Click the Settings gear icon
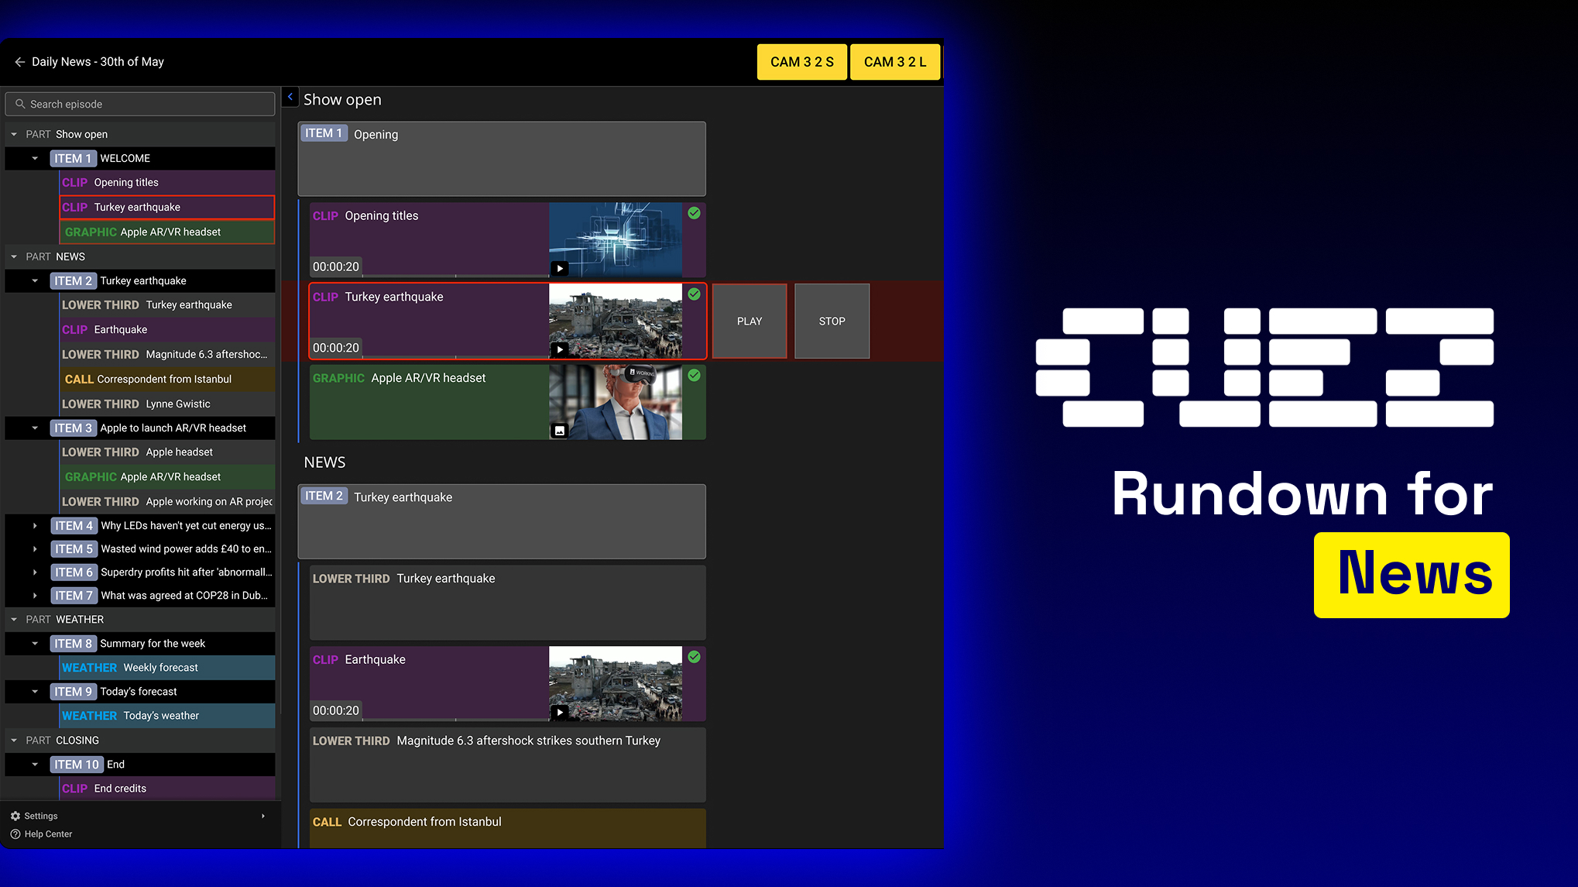Image resolution: width=1578 pixels, height=887 pixels. pos(15,816)
